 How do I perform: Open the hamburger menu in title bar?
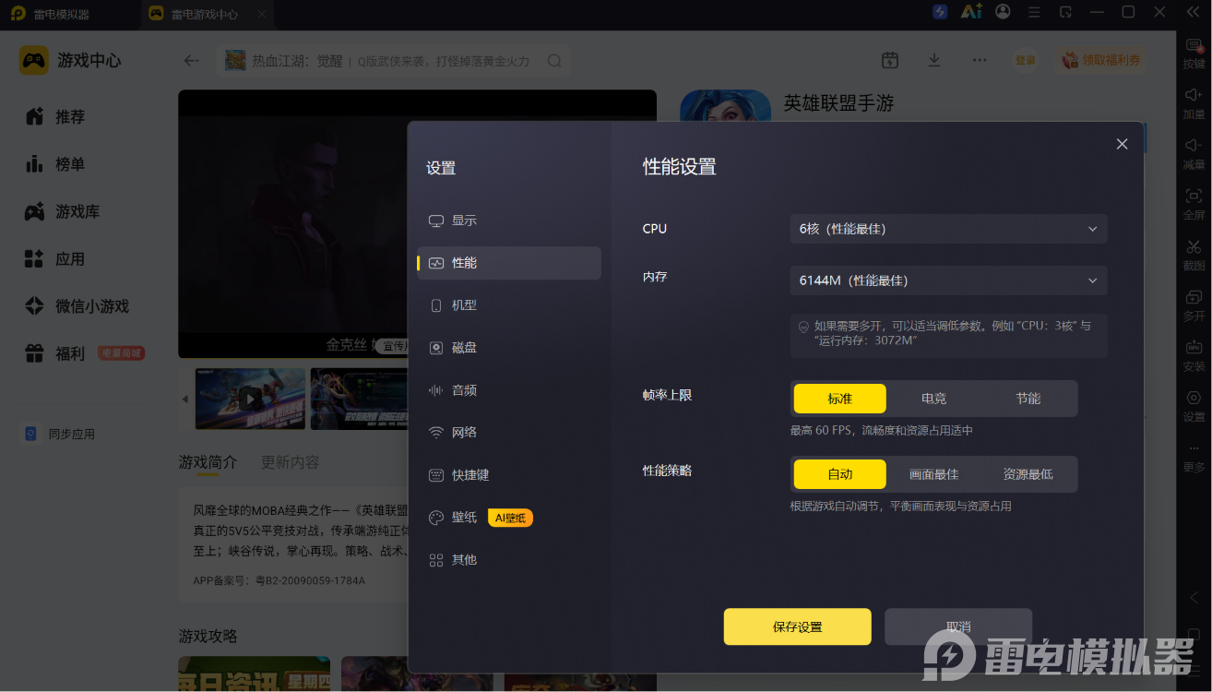tap(1034, 12)
